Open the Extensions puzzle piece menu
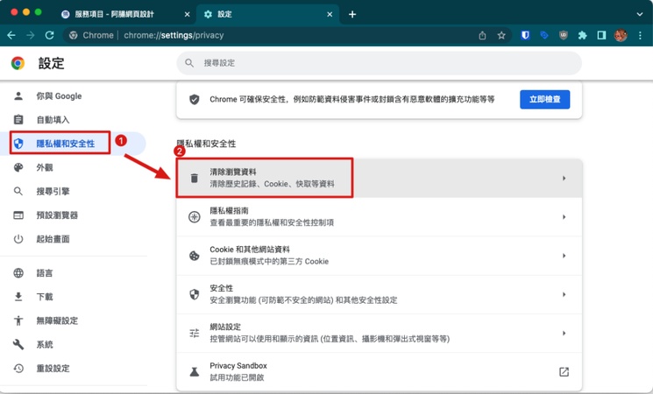 [582, 35]
